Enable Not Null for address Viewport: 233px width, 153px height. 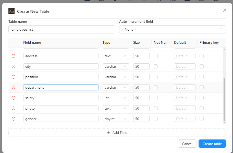tap(156, 56)
